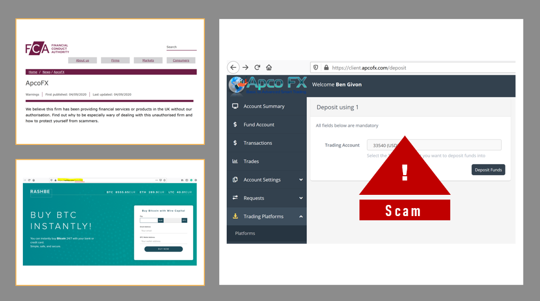Follow the ApcoFX breadcrumb on FCA page
The image size is (540, 301).
click(x=59, y=72)
